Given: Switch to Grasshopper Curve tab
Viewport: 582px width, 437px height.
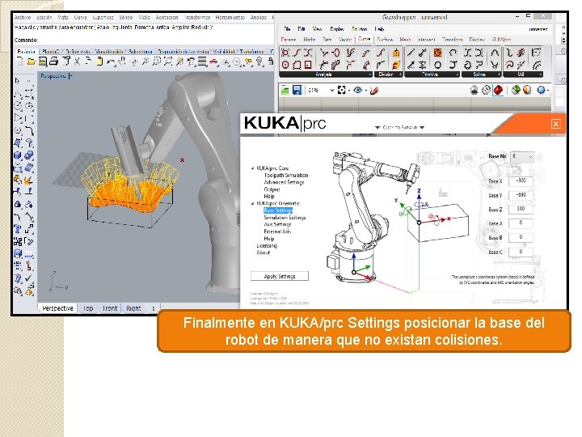Looking at the screenshot, I should pyautogui.click(x=364, y=39).
